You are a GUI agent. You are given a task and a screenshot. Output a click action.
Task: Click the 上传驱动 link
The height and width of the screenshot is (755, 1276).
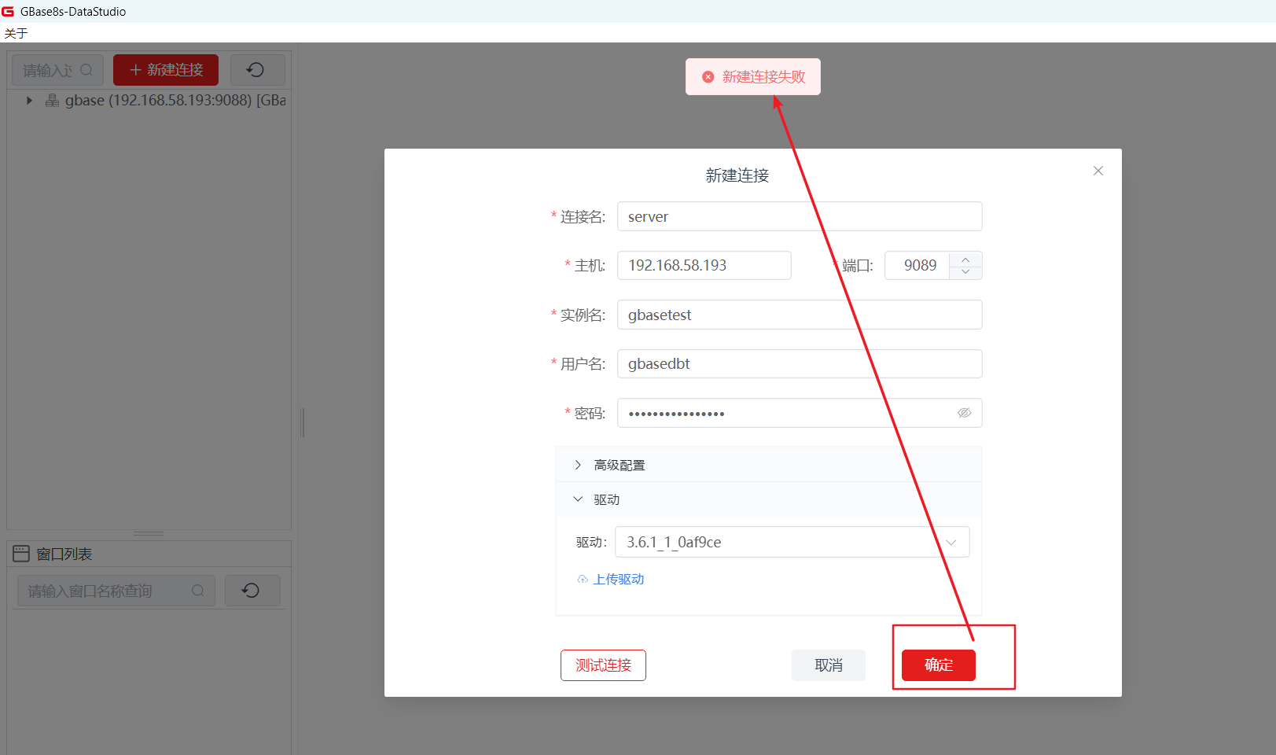pos(619,579)
